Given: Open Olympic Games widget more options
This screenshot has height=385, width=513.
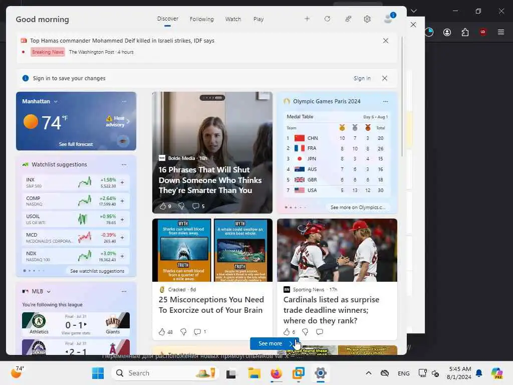Looking at the screenshot, I should [385, 101].
